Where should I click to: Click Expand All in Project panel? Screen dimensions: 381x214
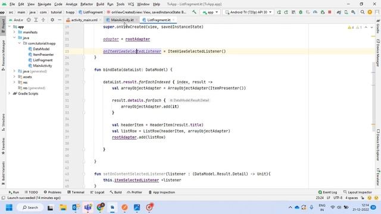(x=36, y=20)
